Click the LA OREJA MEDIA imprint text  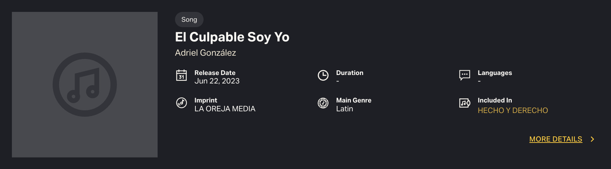pyautogui.click(x=225, y=109)
